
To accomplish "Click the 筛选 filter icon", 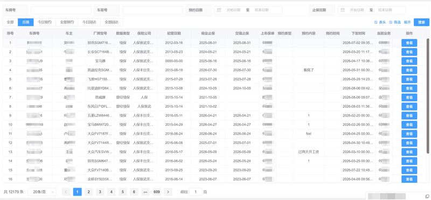I will coord(391,22).
